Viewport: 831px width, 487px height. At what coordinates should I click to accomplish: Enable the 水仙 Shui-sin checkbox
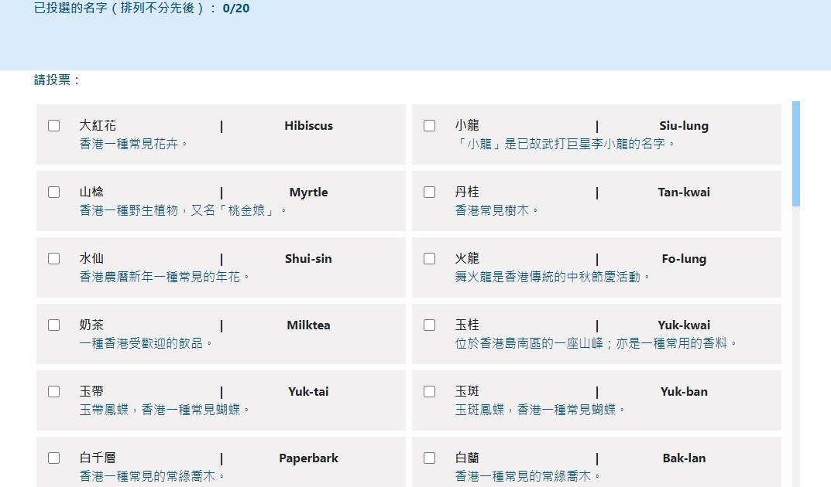(x=53, y=258)
